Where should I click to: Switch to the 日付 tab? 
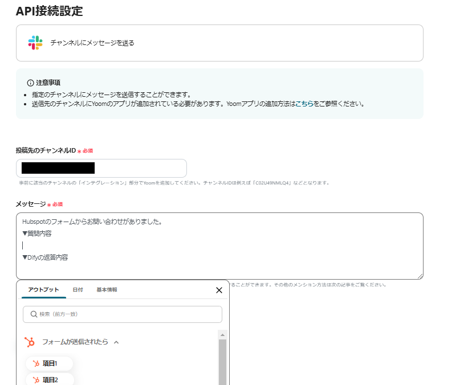pyautogui.click(x=78, y=290)
